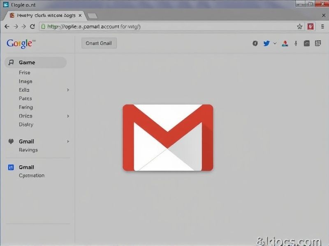Select the Gmail item with document icon
Screen dimensions: 329x246
pyautogui.click(x=26, y=167)
